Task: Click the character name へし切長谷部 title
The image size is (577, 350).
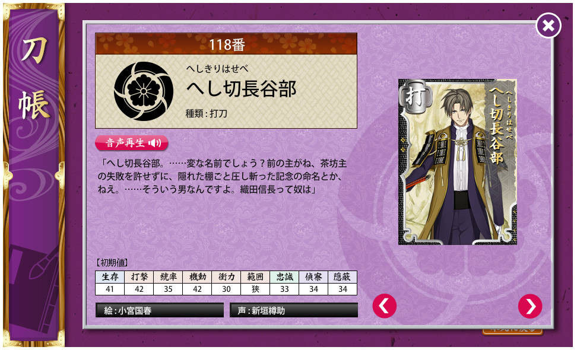Action: pos(242,88)
